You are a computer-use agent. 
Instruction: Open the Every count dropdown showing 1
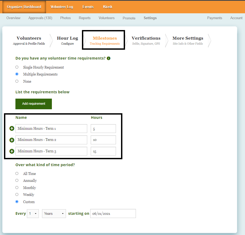click(33, 213)
